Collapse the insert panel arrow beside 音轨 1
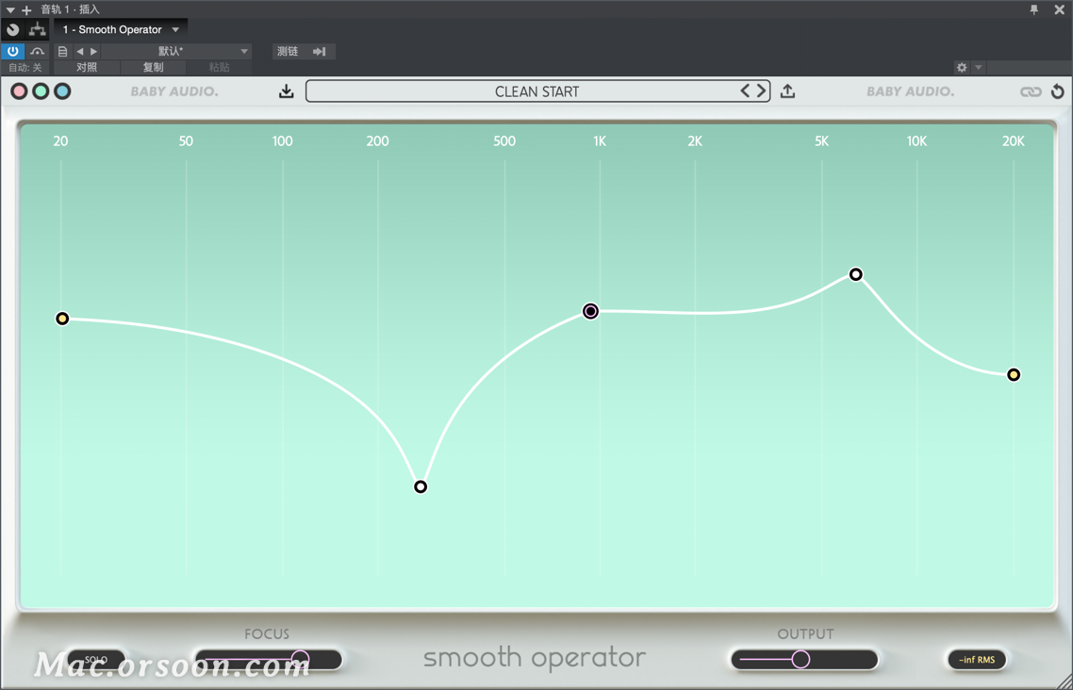 (10, 9)
